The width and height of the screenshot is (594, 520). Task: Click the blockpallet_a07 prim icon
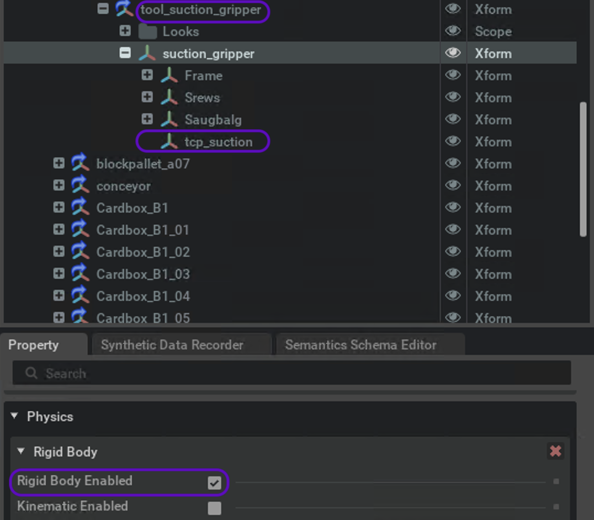(80, 164)
